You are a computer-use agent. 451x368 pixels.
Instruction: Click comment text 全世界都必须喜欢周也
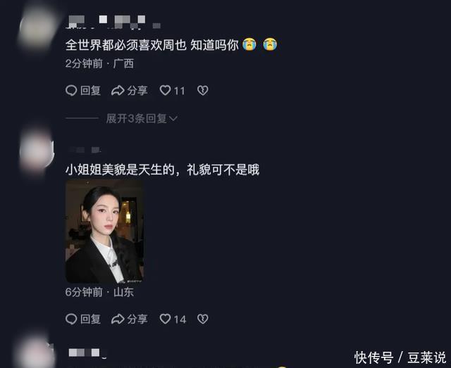point(126,45)
